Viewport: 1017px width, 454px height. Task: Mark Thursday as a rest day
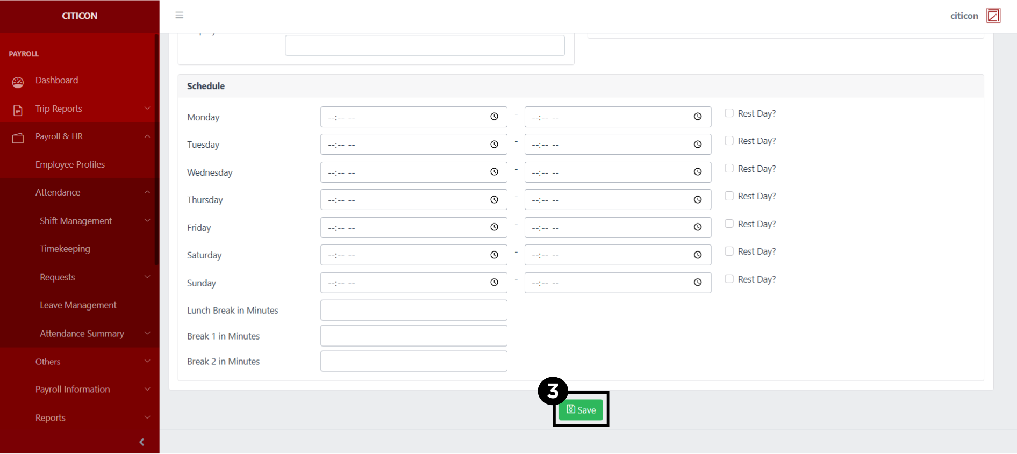729,196
